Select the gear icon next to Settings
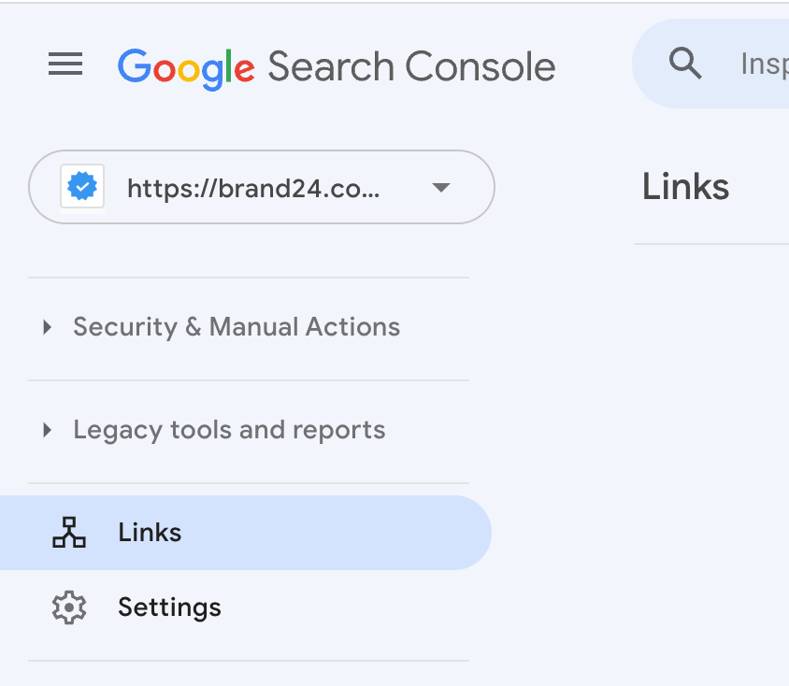789x686 pixels. [69, 607]
